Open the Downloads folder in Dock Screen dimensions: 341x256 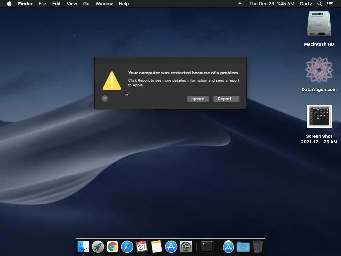(x=243, y=247)
